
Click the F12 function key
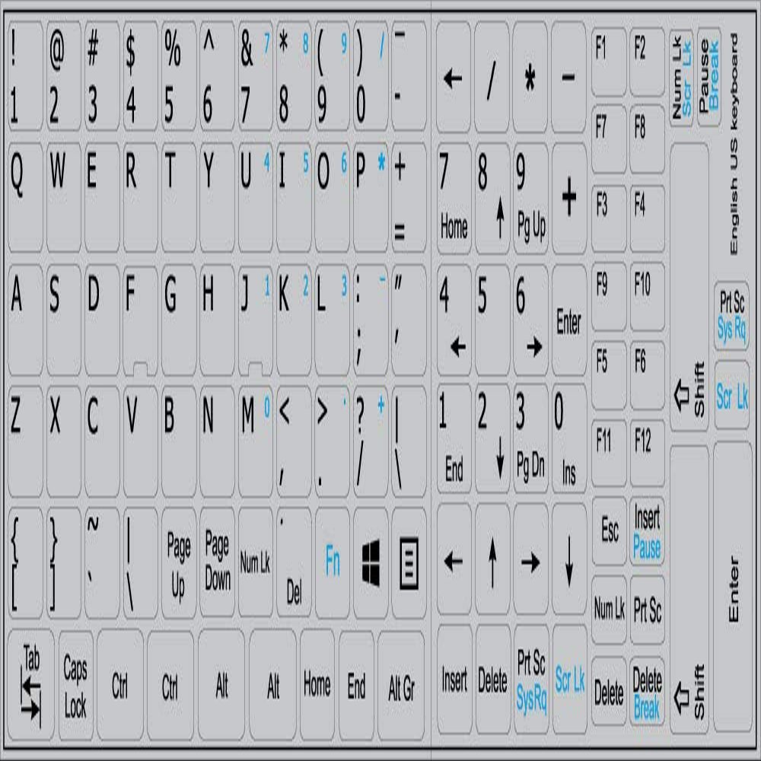[647, 454]
